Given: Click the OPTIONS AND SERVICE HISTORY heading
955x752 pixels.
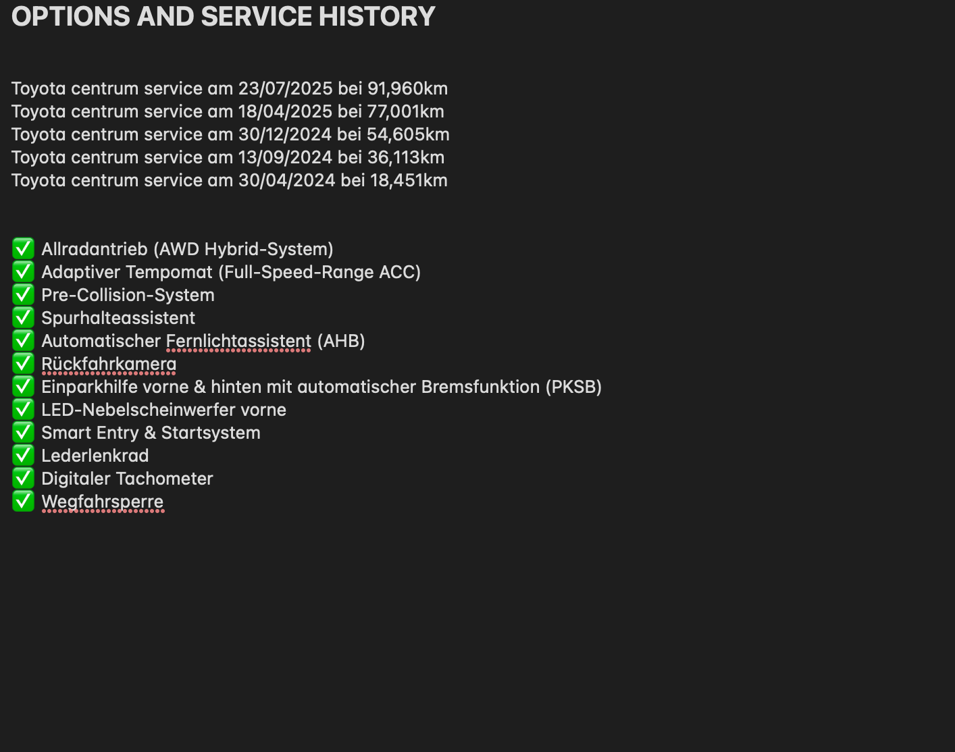Looking at the screenshot, I should point(223,17).
